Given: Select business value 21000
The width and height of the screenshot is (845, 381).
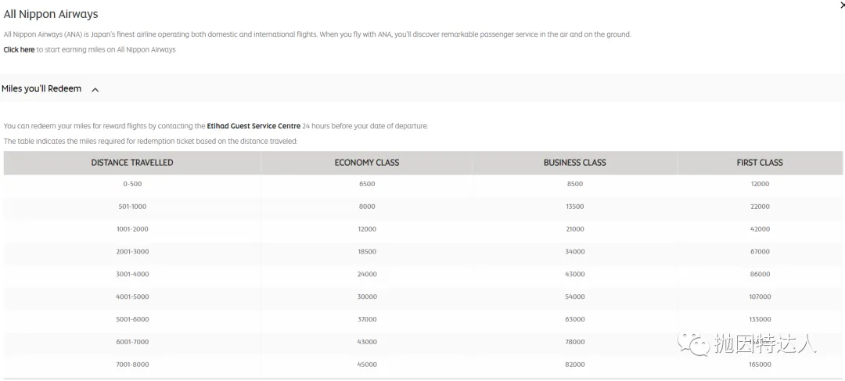Looking at the screenshot, I should tap(574, 229).
